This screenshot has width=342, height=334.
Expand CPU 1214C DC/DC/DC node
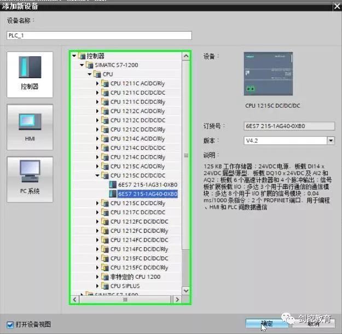point(97,148)
